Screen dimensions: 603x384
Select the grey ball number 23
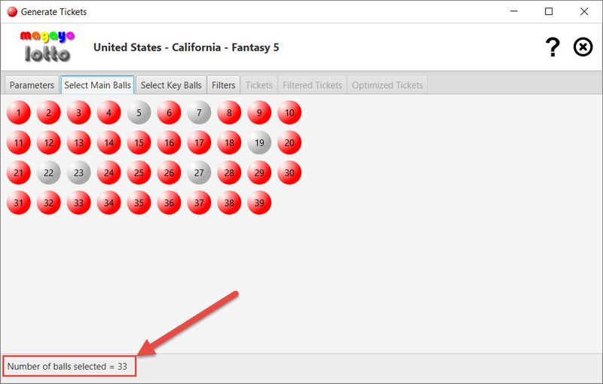tap(79, 172)
